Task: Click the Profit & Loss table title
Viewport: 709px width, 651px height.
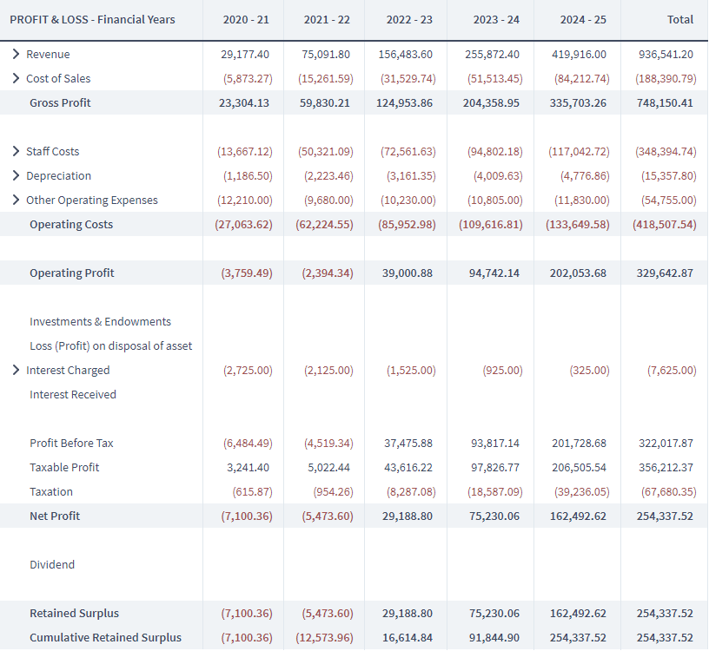Action: click(x=92, y=19)
